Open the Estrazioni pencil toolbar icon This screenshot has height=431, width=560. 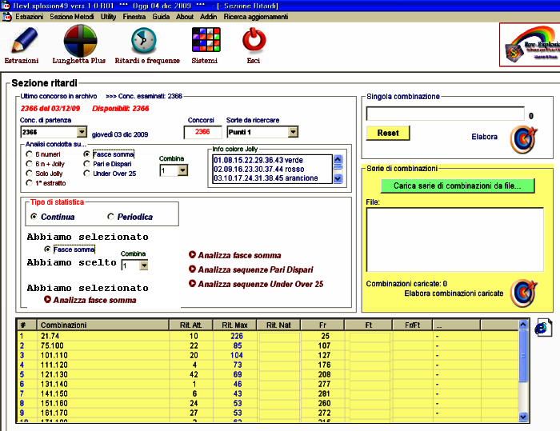coord(24,40)
